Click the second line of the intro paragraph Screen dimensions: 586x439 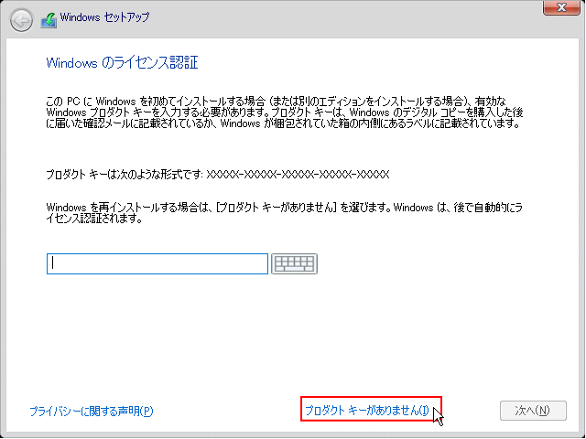[x=275, y=110]
